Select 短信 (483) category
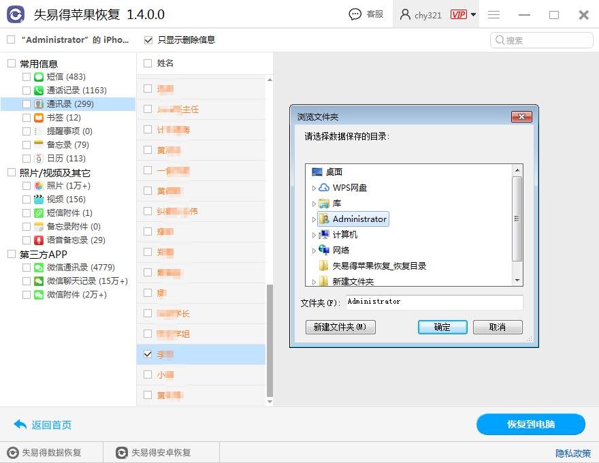This screenshot has height=463, width=599. [x=66, y=77]
